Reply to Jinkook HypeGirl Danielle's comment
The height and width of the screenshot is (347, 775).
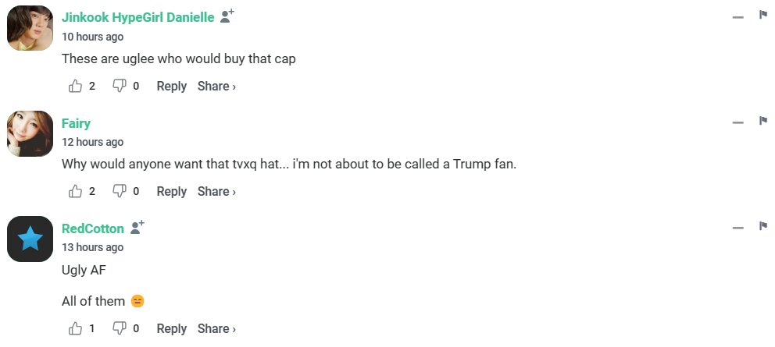pos(171,86)
